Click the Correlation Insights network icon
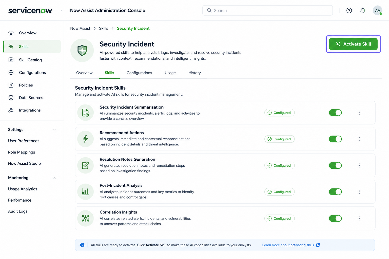389x259 pixels. coord(86,218)
